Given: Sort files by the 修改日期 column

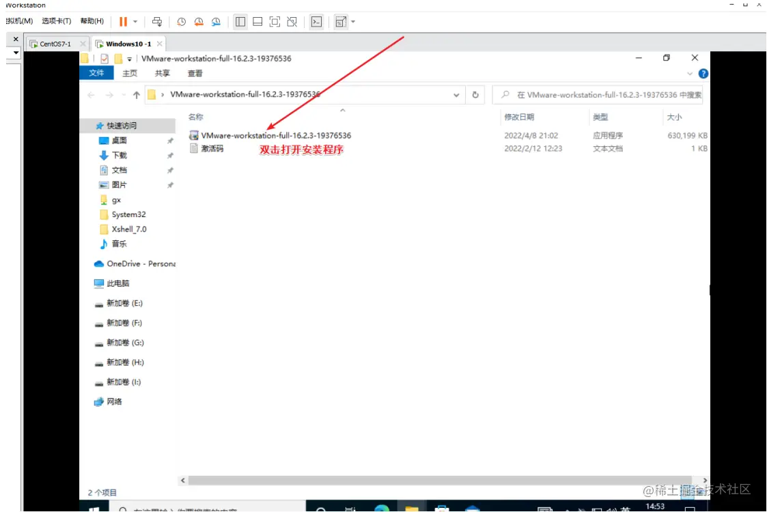Looking at the screenshot, I should pos(520,117).
